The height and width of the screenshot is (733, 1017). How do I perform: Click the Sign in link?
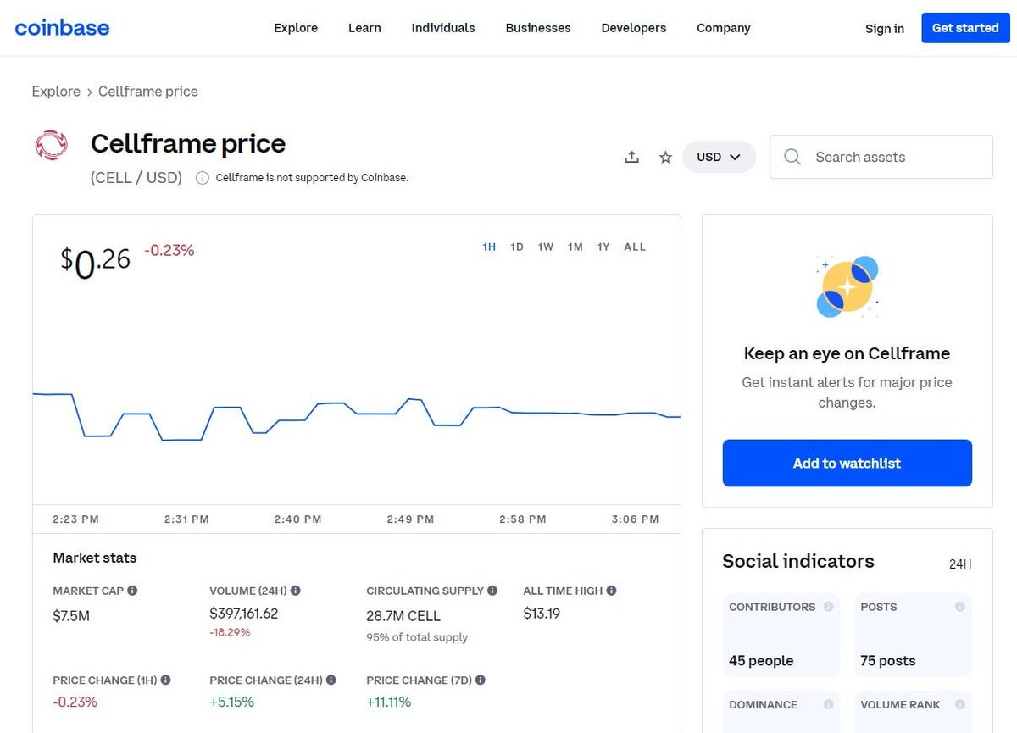click(x=885, y=28)
